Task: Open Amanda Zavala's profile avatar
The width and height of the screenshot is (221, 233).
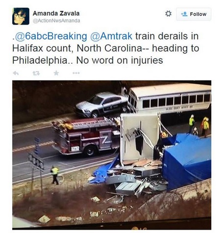Action: click(21, 16)
